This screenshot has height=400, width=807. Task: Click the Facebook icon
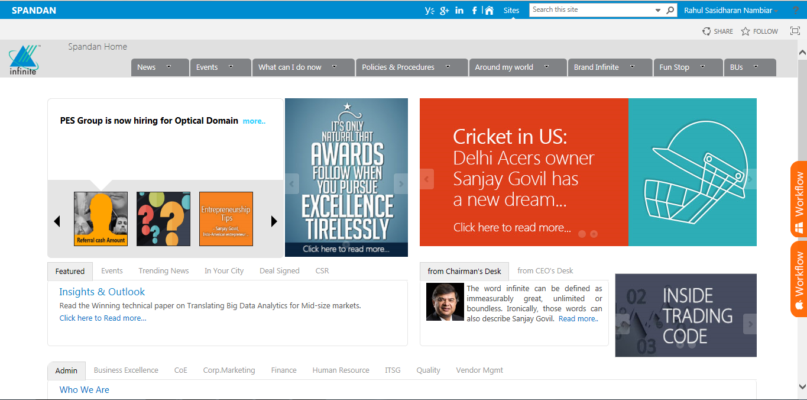coord(474,10)
